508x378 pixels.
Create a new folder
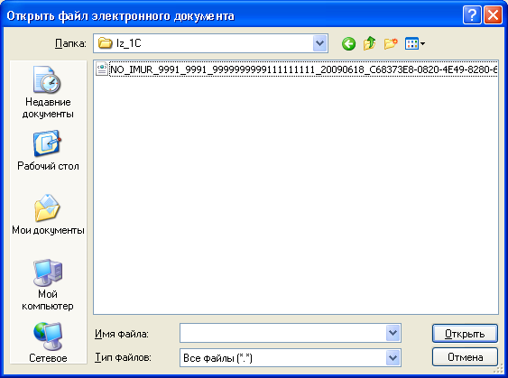click(x=391, y=43)
